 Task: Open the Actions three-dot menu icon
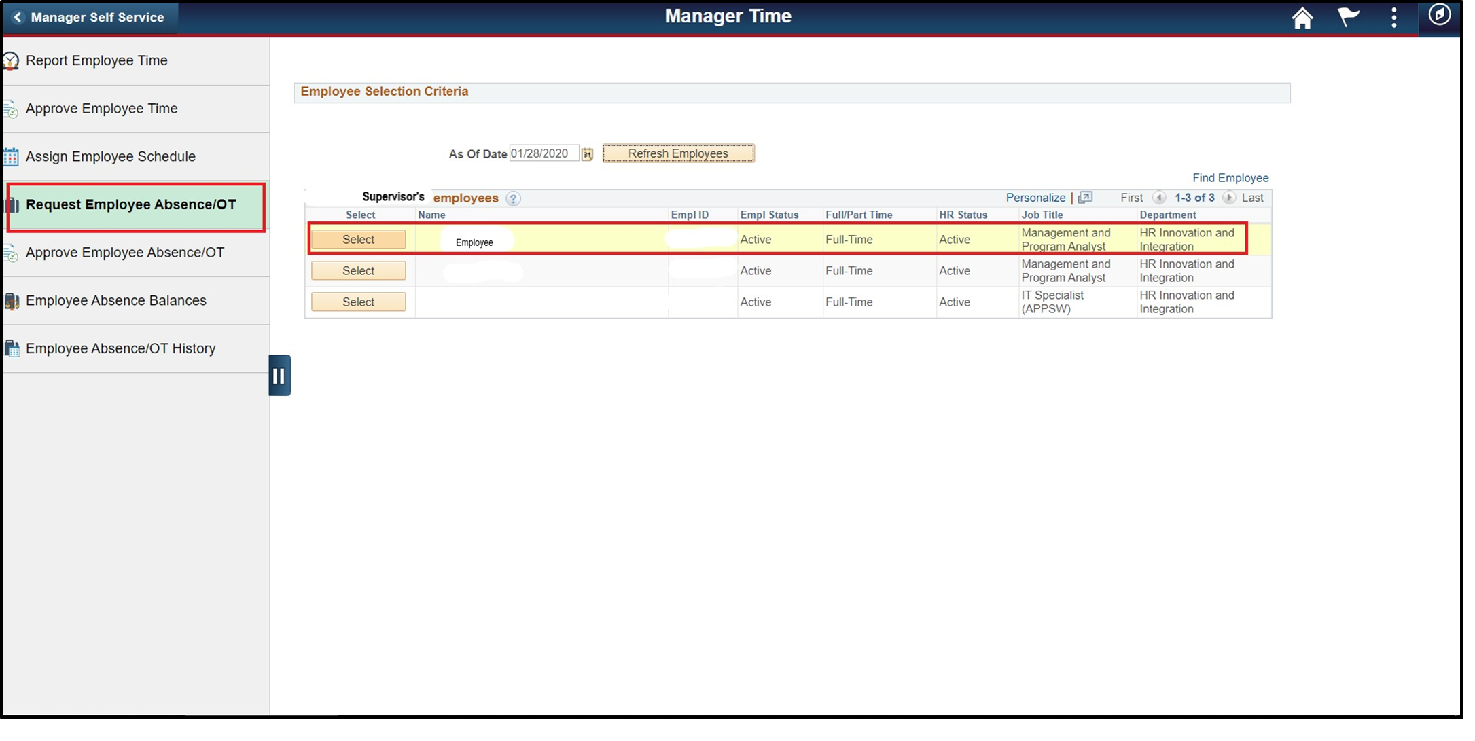1393,18
